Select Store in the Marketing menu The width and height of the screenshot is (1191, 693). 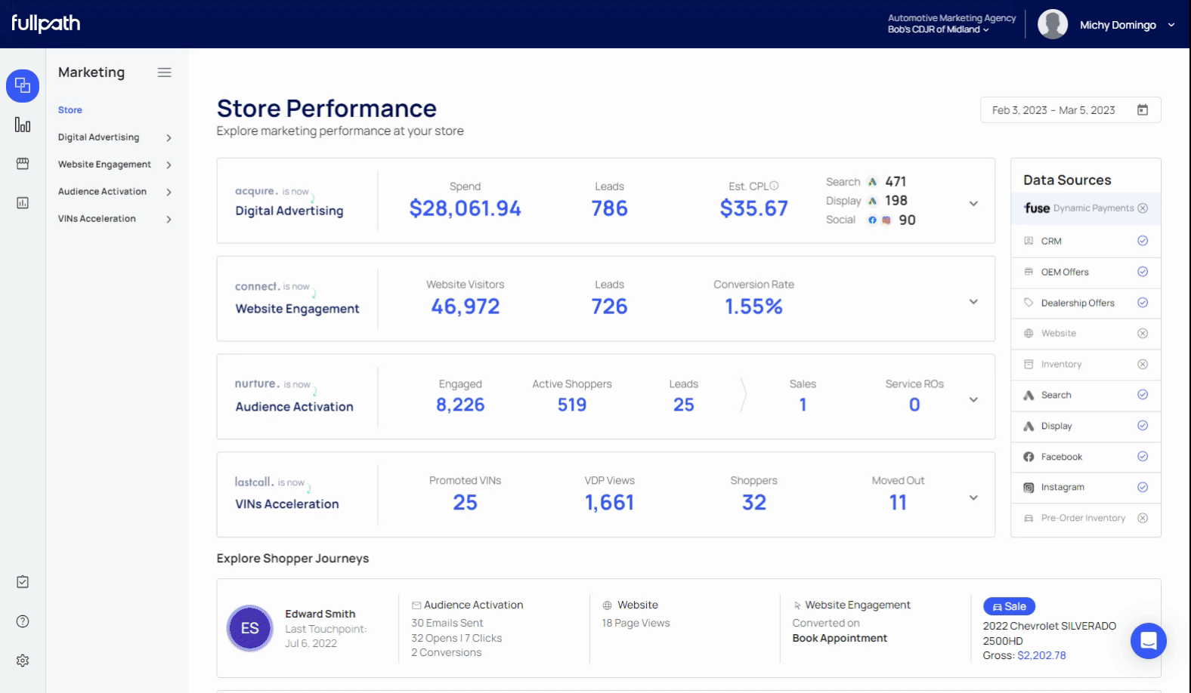tap(70, 110)
